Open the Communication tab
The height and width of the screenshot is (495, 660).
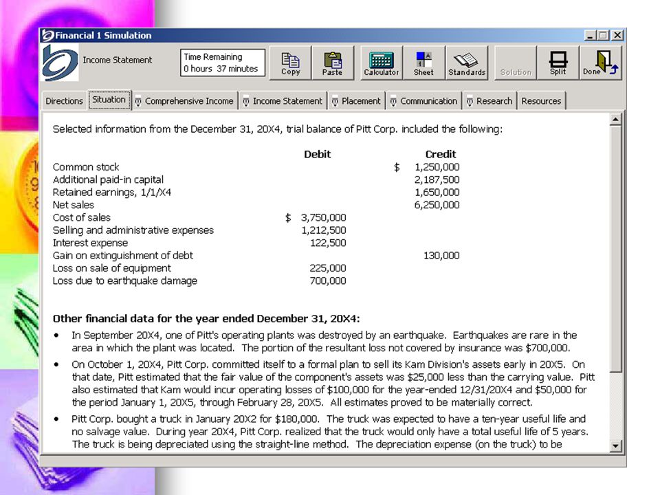point(424,101)
